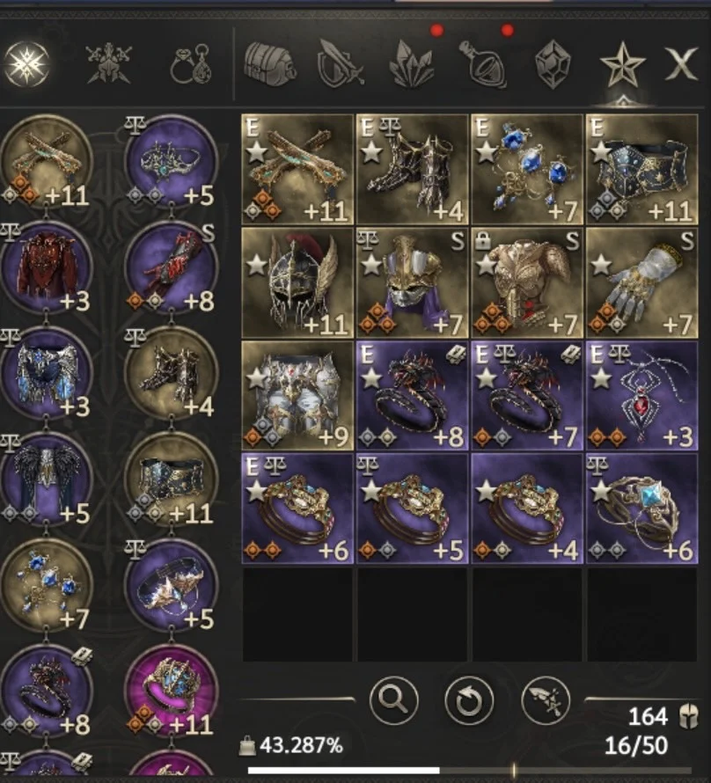The height and width of the screenshot is (783, 711).
Task: Open the potion consumables tab
Action: pyautogui.click(x=483, y=65)
